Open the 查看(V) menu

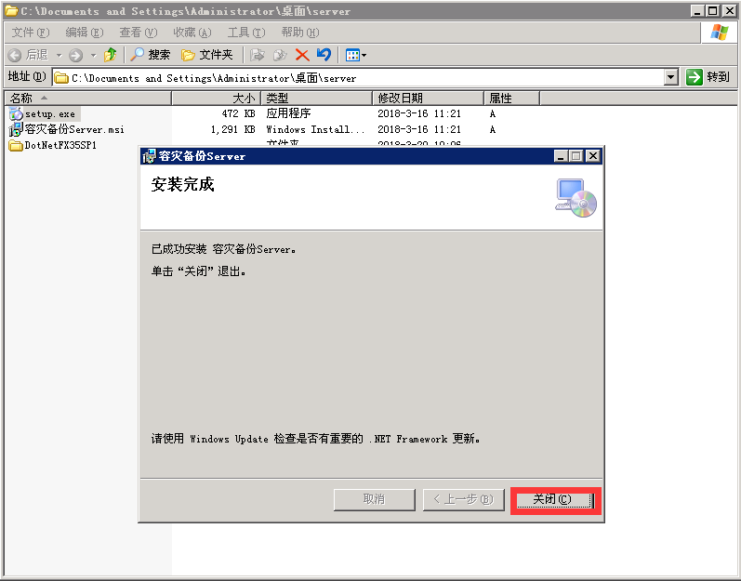(x=138, y=33)
